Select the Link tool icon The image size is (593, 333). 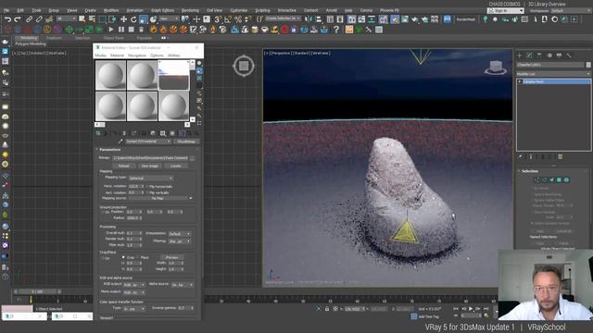pyautogui.click(x=29, y=18)
